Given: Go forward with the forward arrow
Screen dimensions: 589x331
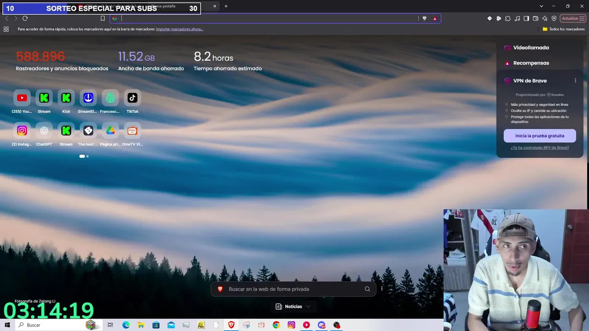Looking at the screenshot, I should [16, 18].
